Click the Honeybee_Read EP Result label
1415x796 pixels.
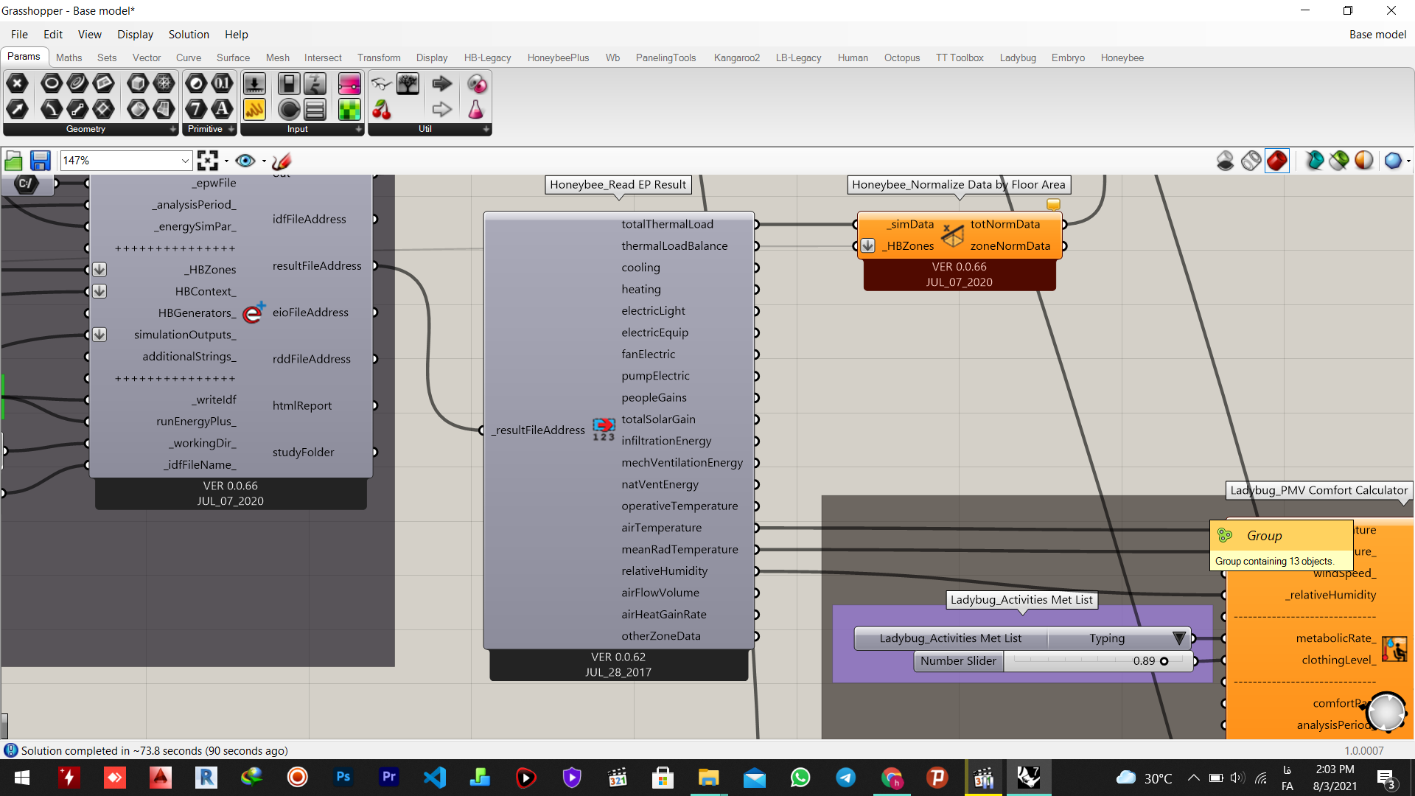click(618, 184)
